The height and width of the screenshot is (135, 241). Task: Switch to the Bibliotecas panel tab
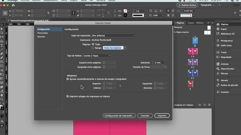(x=200, y=23)
